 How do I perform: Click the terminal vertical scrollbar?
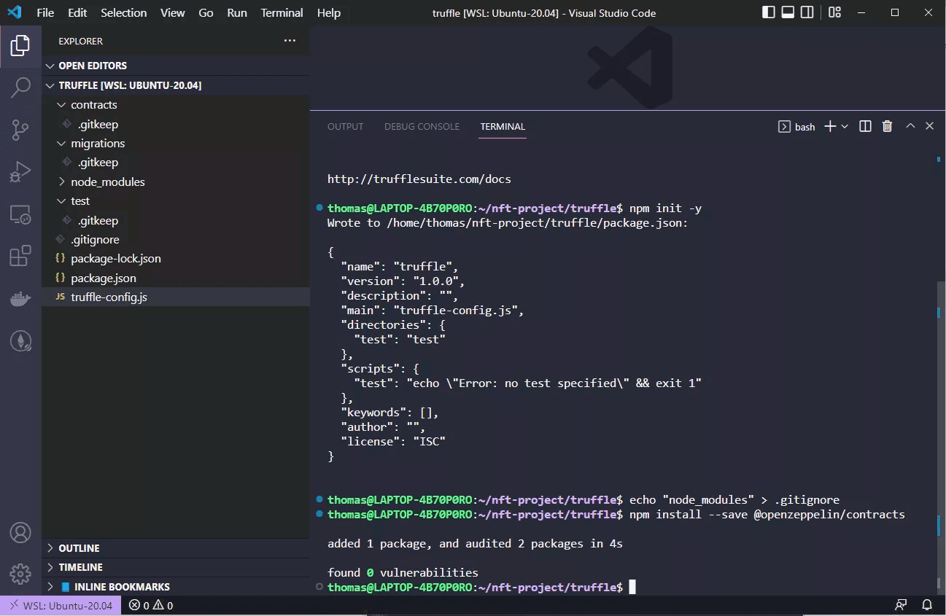[941, 437]
